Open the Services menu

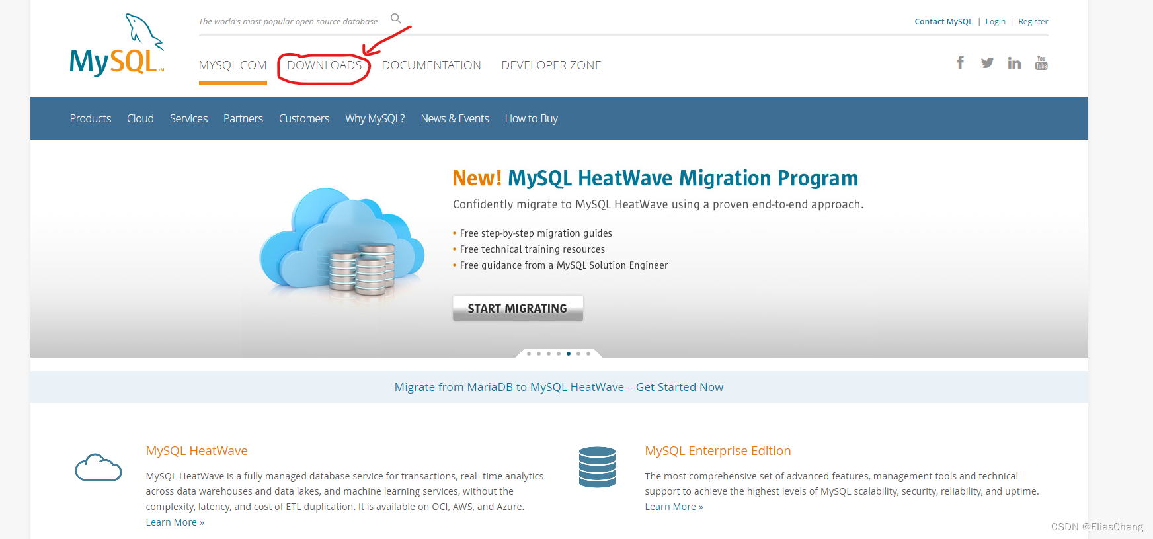pos(188,118)
